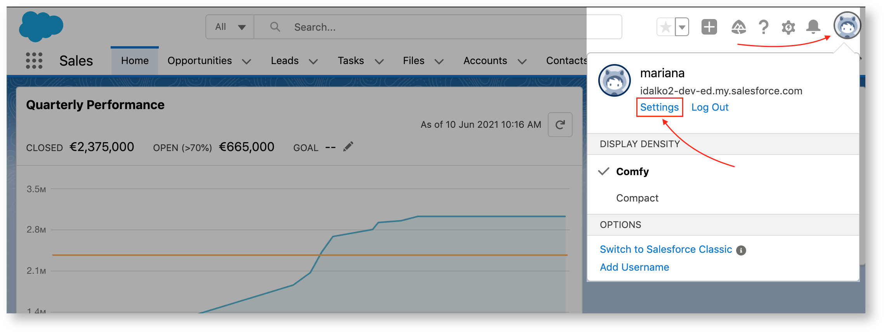The width and height of the screenshot is (884, 332).
Task: Open the Notifications bell icon
Action: [813, 27]
